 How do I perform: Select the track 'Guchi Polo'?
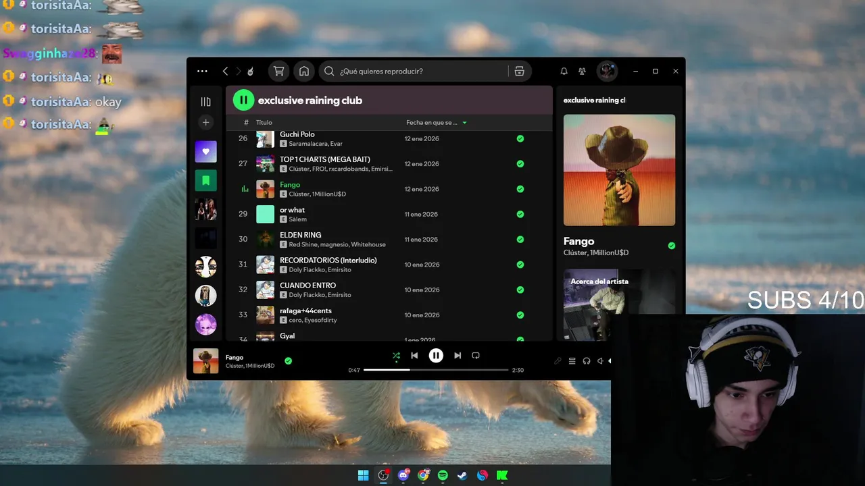pos(297,134)
